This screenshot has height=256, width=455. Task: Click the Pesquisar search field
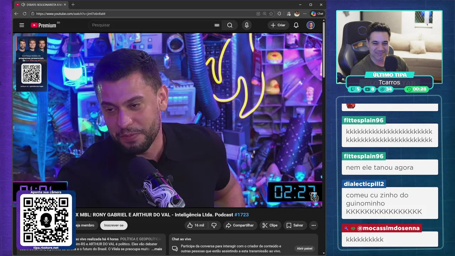tap(151, 25)
